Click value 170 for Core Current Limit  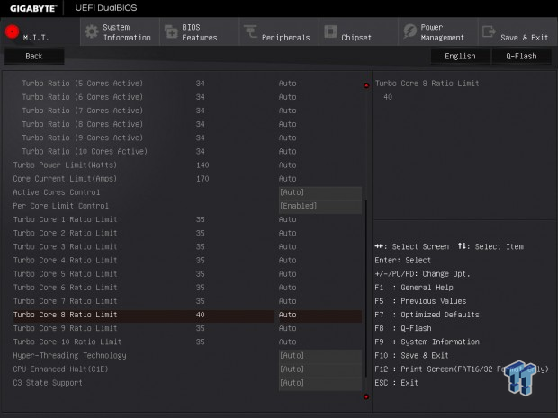click(x=202, y=178)
